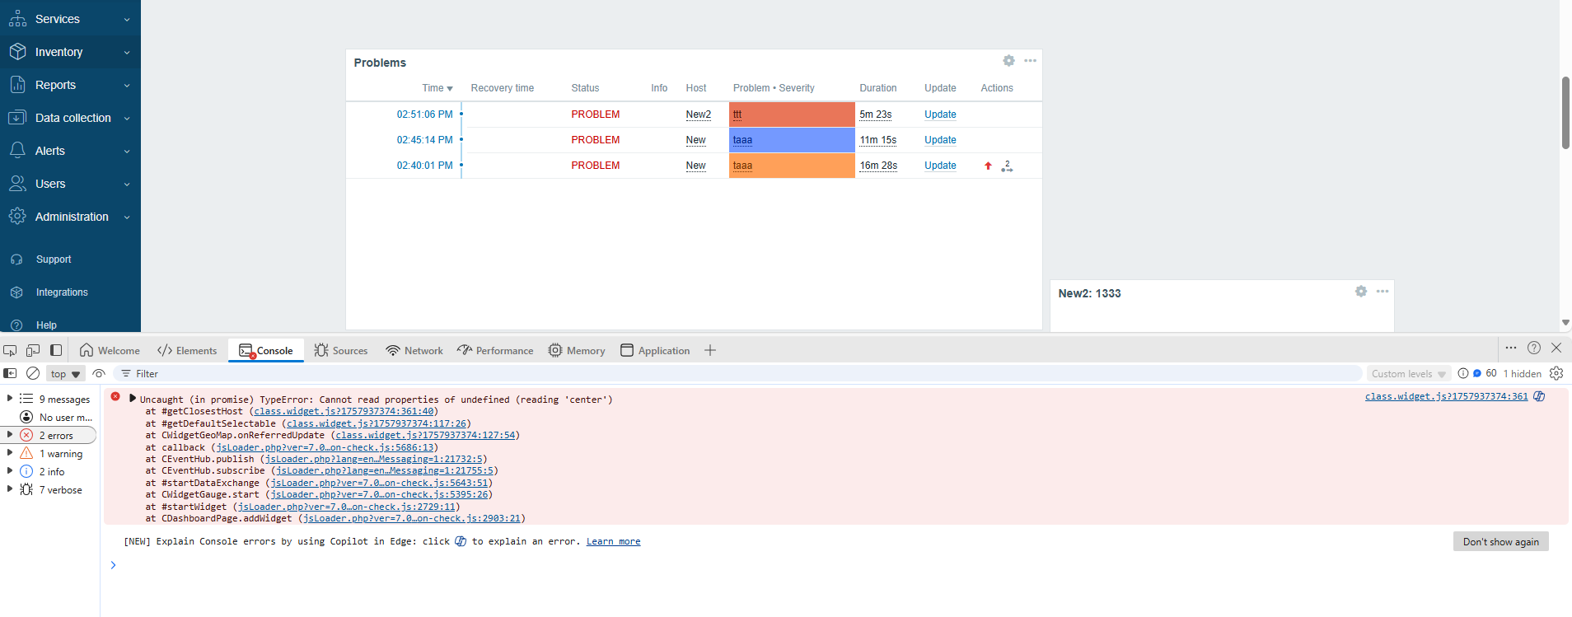Open the Alerts bell icon
Screen dimensions: 1572x617
[x=17, y=151]
